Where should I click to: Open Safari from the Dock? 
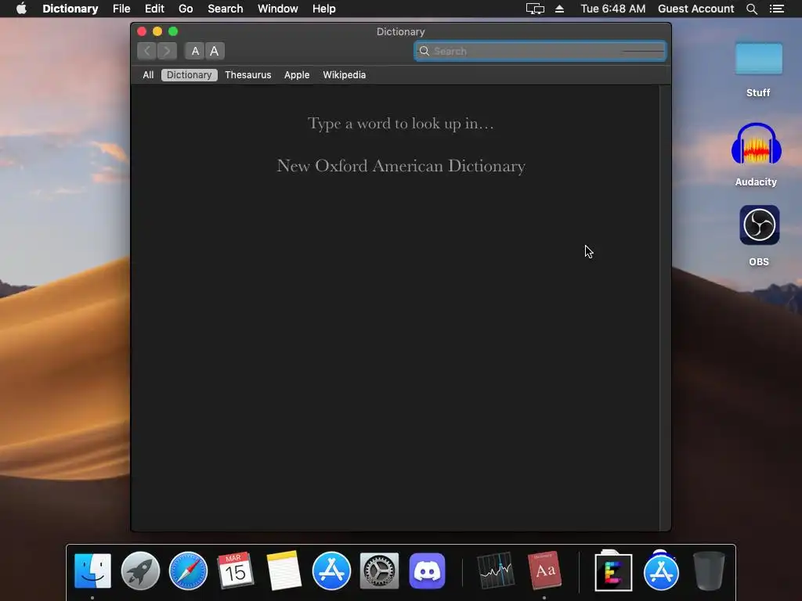click(188, 570)
